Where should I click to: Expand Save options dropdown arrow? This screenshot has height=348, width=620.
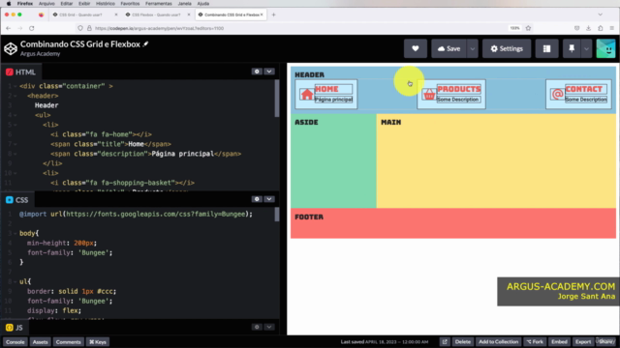(x=472, y=48)
